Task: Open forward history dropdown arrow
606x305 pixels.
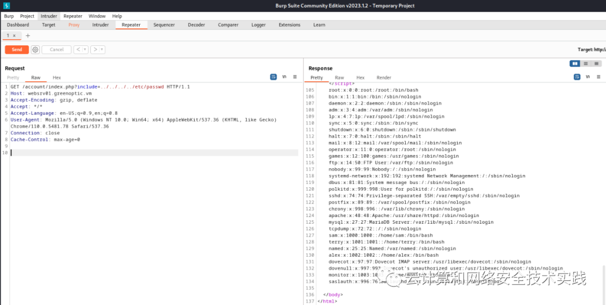Action: point(102,50)
